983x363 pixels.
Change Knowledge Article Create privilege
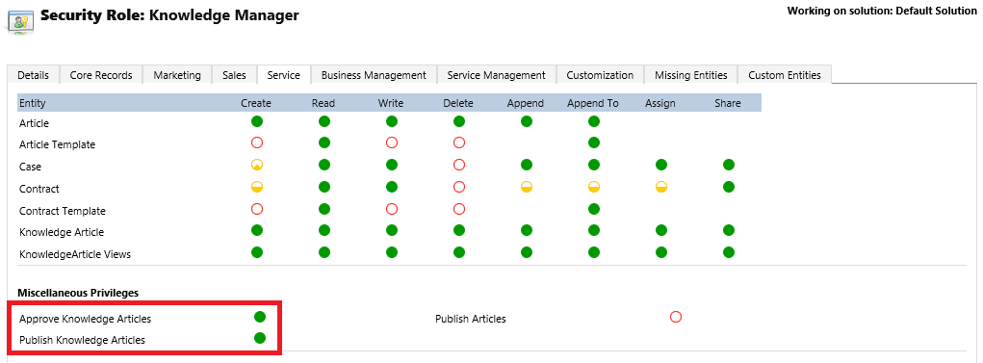256,230
